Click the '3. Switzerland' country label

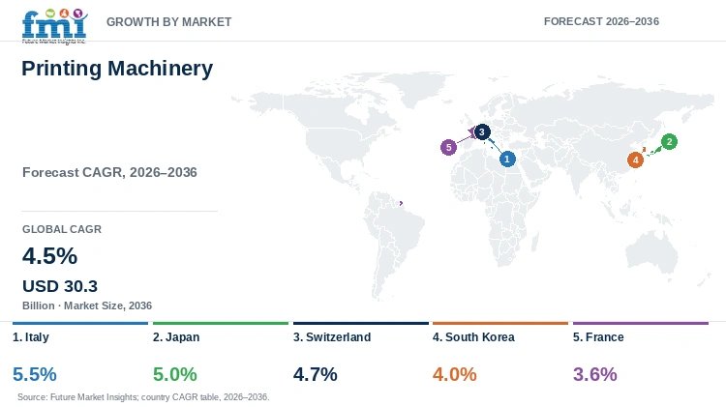(x=332, y=337)
